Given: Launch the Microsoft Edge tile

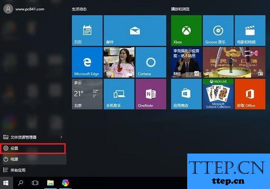Looking at the screenshot, I should (x=87, y=62).
